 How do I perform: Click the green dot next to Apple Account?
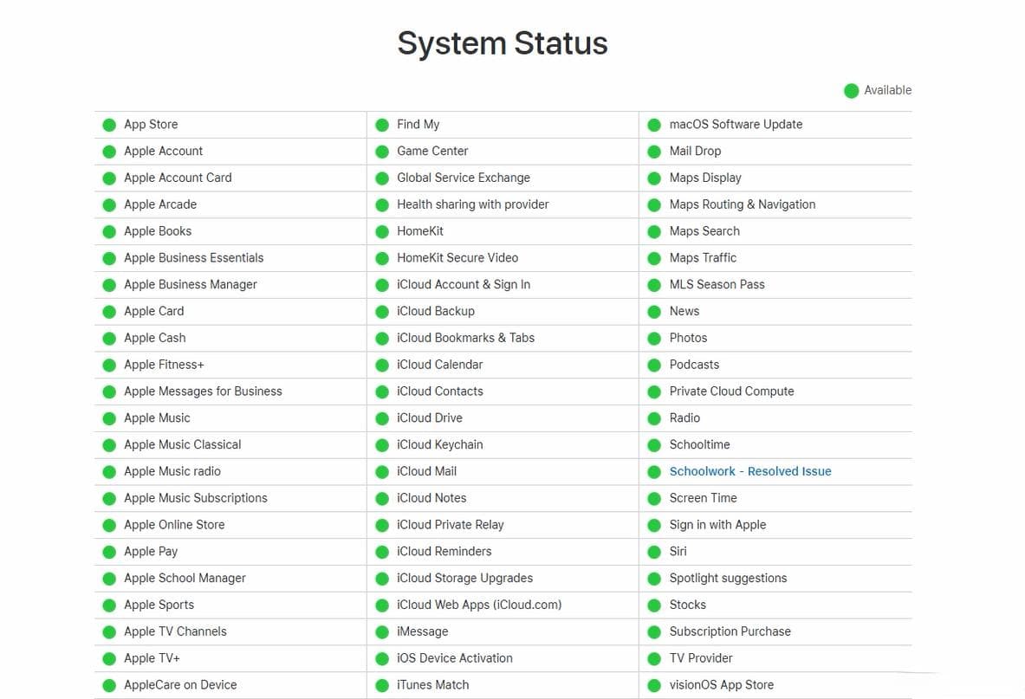tap(109, 152)
